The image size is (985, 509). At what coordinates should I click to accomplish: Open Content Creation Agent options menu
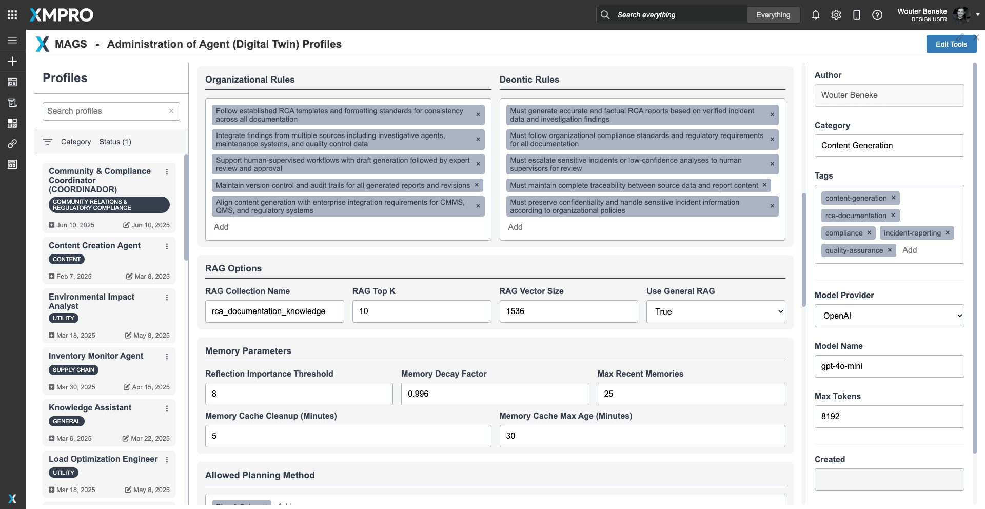[167, 246]
